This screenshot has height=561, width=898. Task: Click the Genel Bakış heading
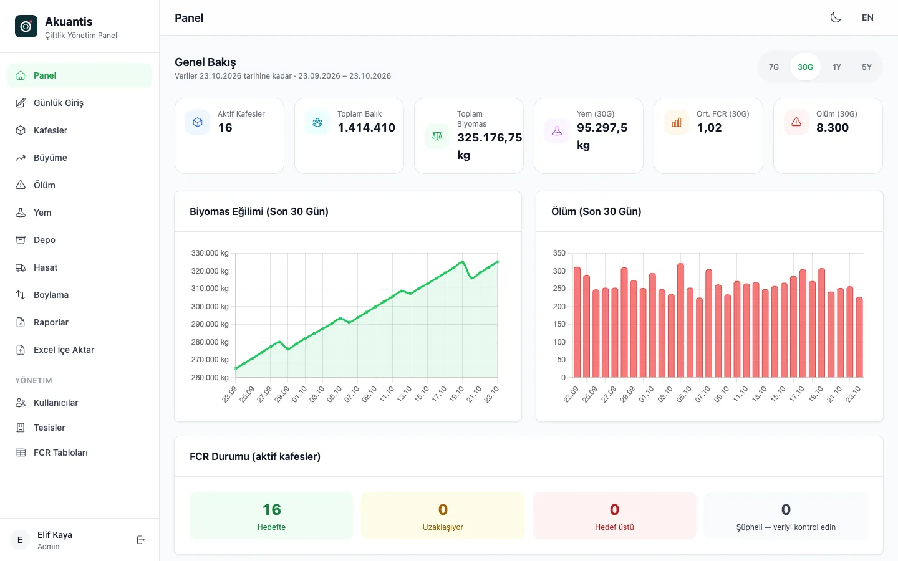205,62
